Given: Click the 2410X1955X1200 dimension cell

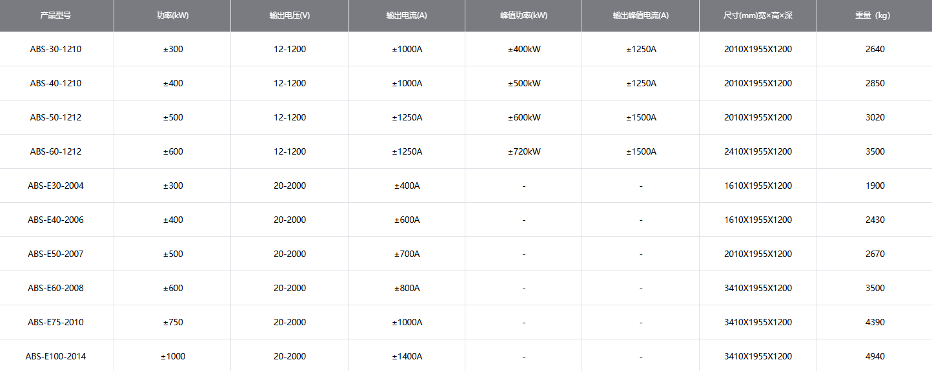Looking at the screenshot, I should [758, 151].
